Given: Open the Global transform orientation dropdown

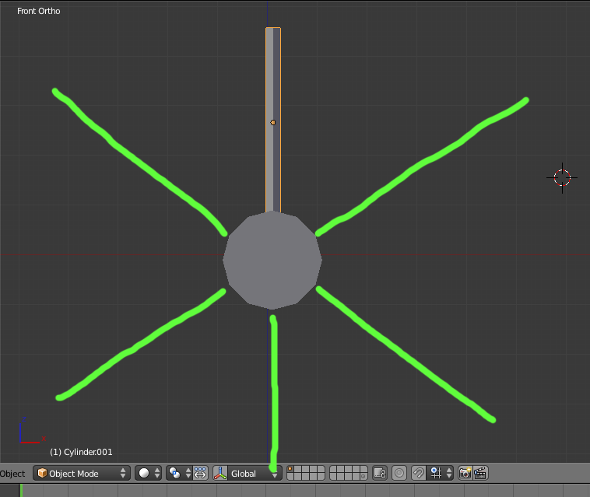Looking at the screenshot, I should (255, 473).
